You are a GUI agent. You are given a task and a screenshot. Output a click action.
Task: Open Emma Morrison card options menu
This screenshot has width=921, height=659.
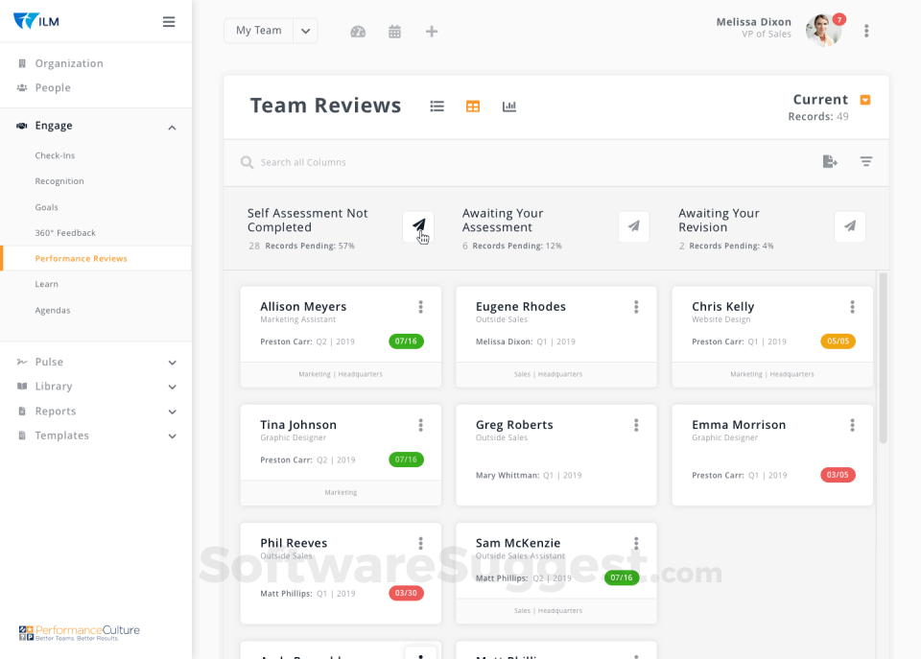[852, 425]
